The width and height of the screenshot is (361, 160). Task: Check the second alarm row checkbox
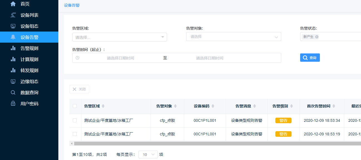75,134
